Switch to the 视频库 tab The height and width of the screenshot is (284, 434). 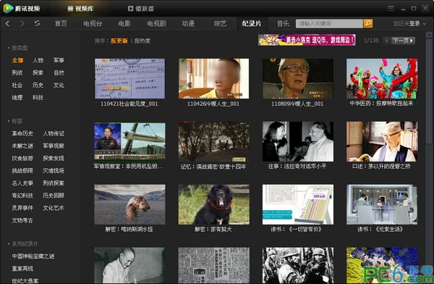pos(80,9)
